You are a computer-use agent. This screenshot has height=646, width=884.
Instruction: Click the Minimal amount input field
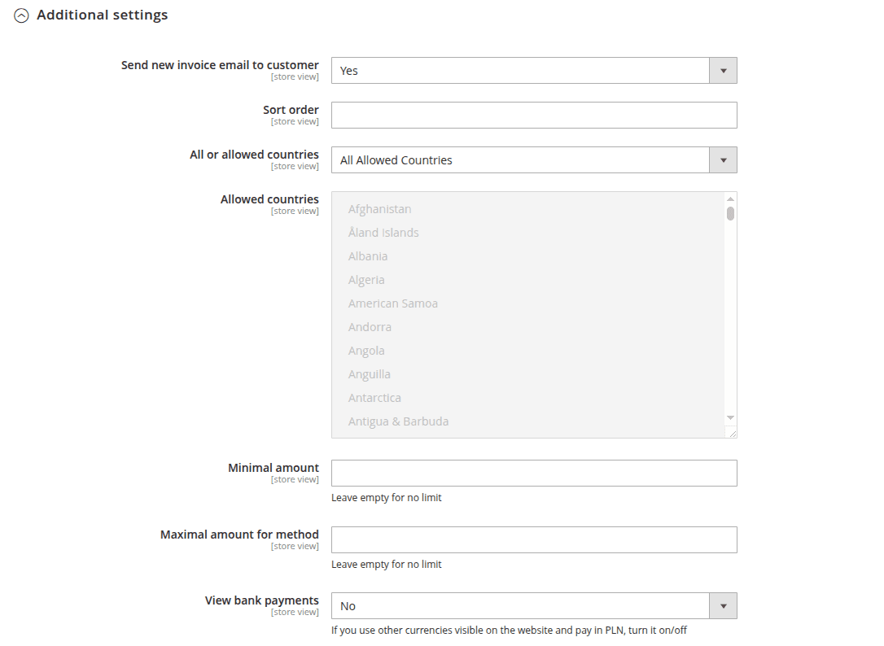pos(533,473)
